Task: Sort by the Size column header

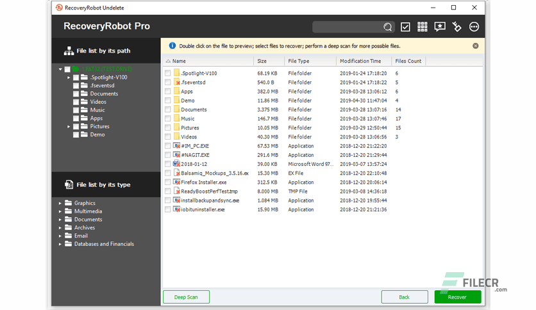Action: [x=269, y=61]
